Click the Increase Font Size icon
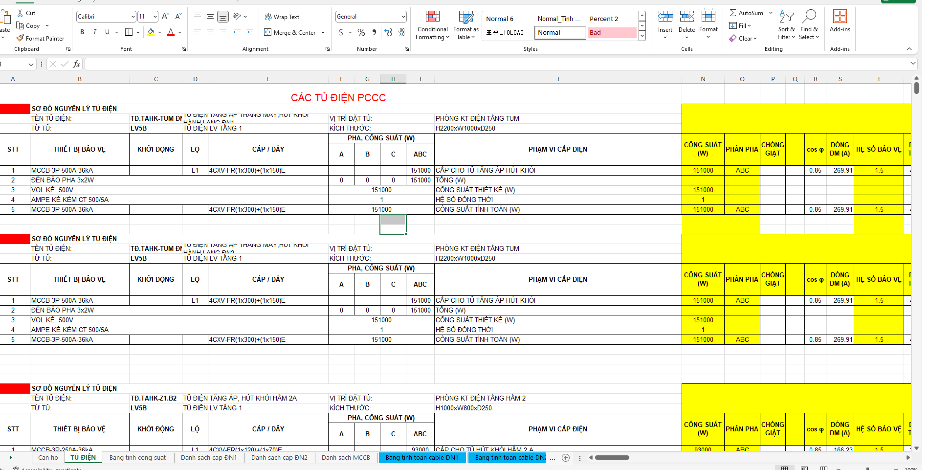Screen dimensions: 930x470 tap(165, 17)
